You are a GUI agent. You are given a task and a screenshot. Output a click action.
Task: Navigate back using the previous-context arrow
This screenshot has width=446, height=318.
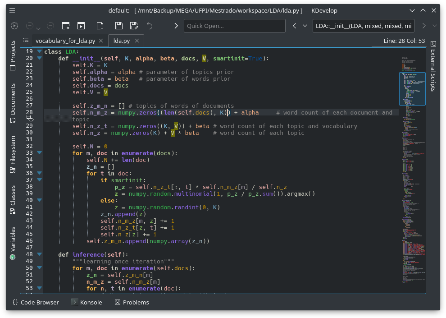click(295, 26)
